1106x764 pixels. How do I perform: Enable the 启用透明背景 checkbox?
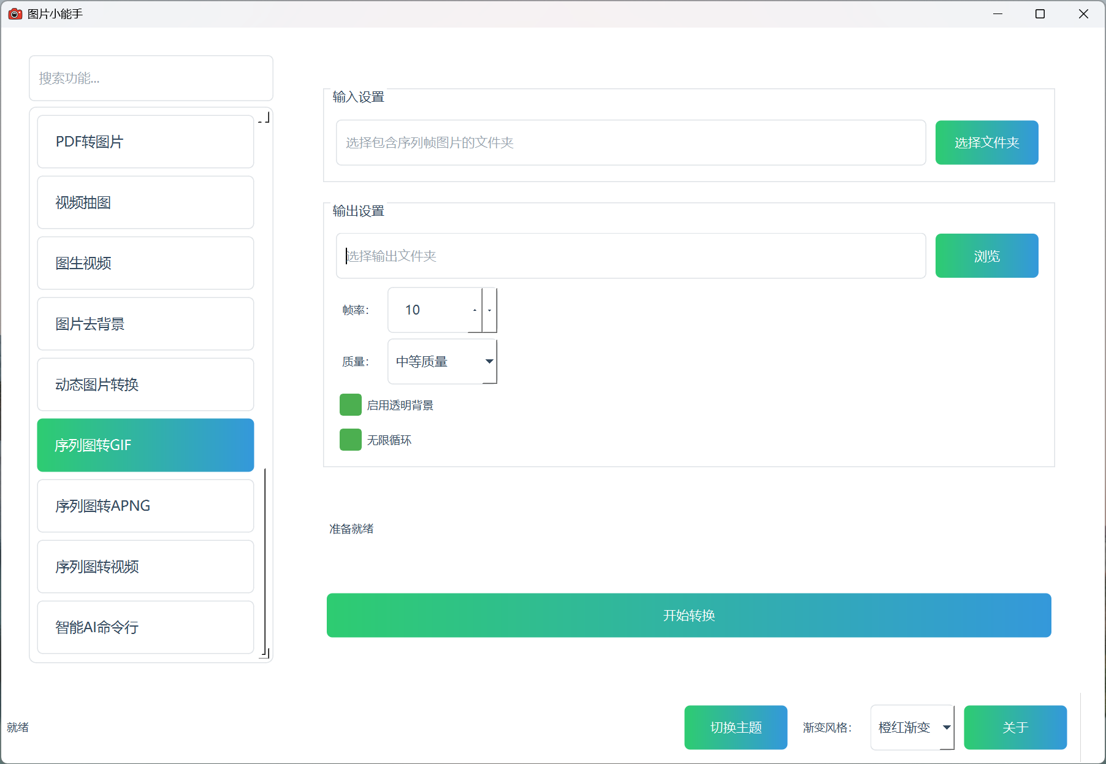(351, 405)
